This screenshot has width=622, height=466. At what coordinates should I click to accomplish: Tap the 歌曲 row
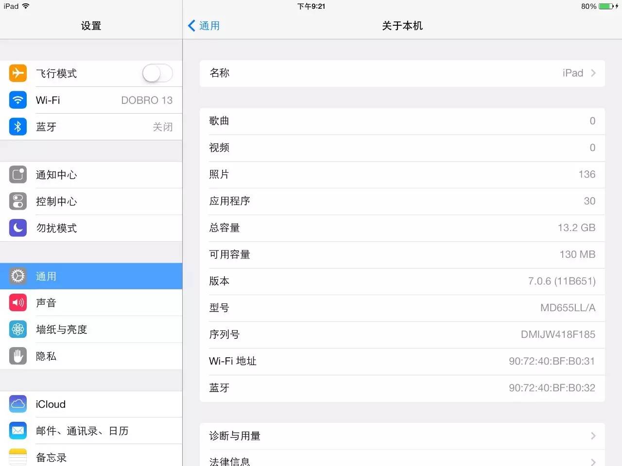click(402, 121)
